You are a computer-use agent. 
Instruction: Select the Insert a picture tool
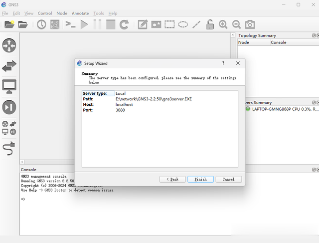(156, 24)
